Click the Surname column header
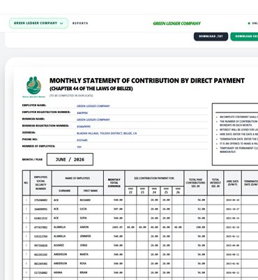This screenshot has width=258, height=280. point(65,191)
